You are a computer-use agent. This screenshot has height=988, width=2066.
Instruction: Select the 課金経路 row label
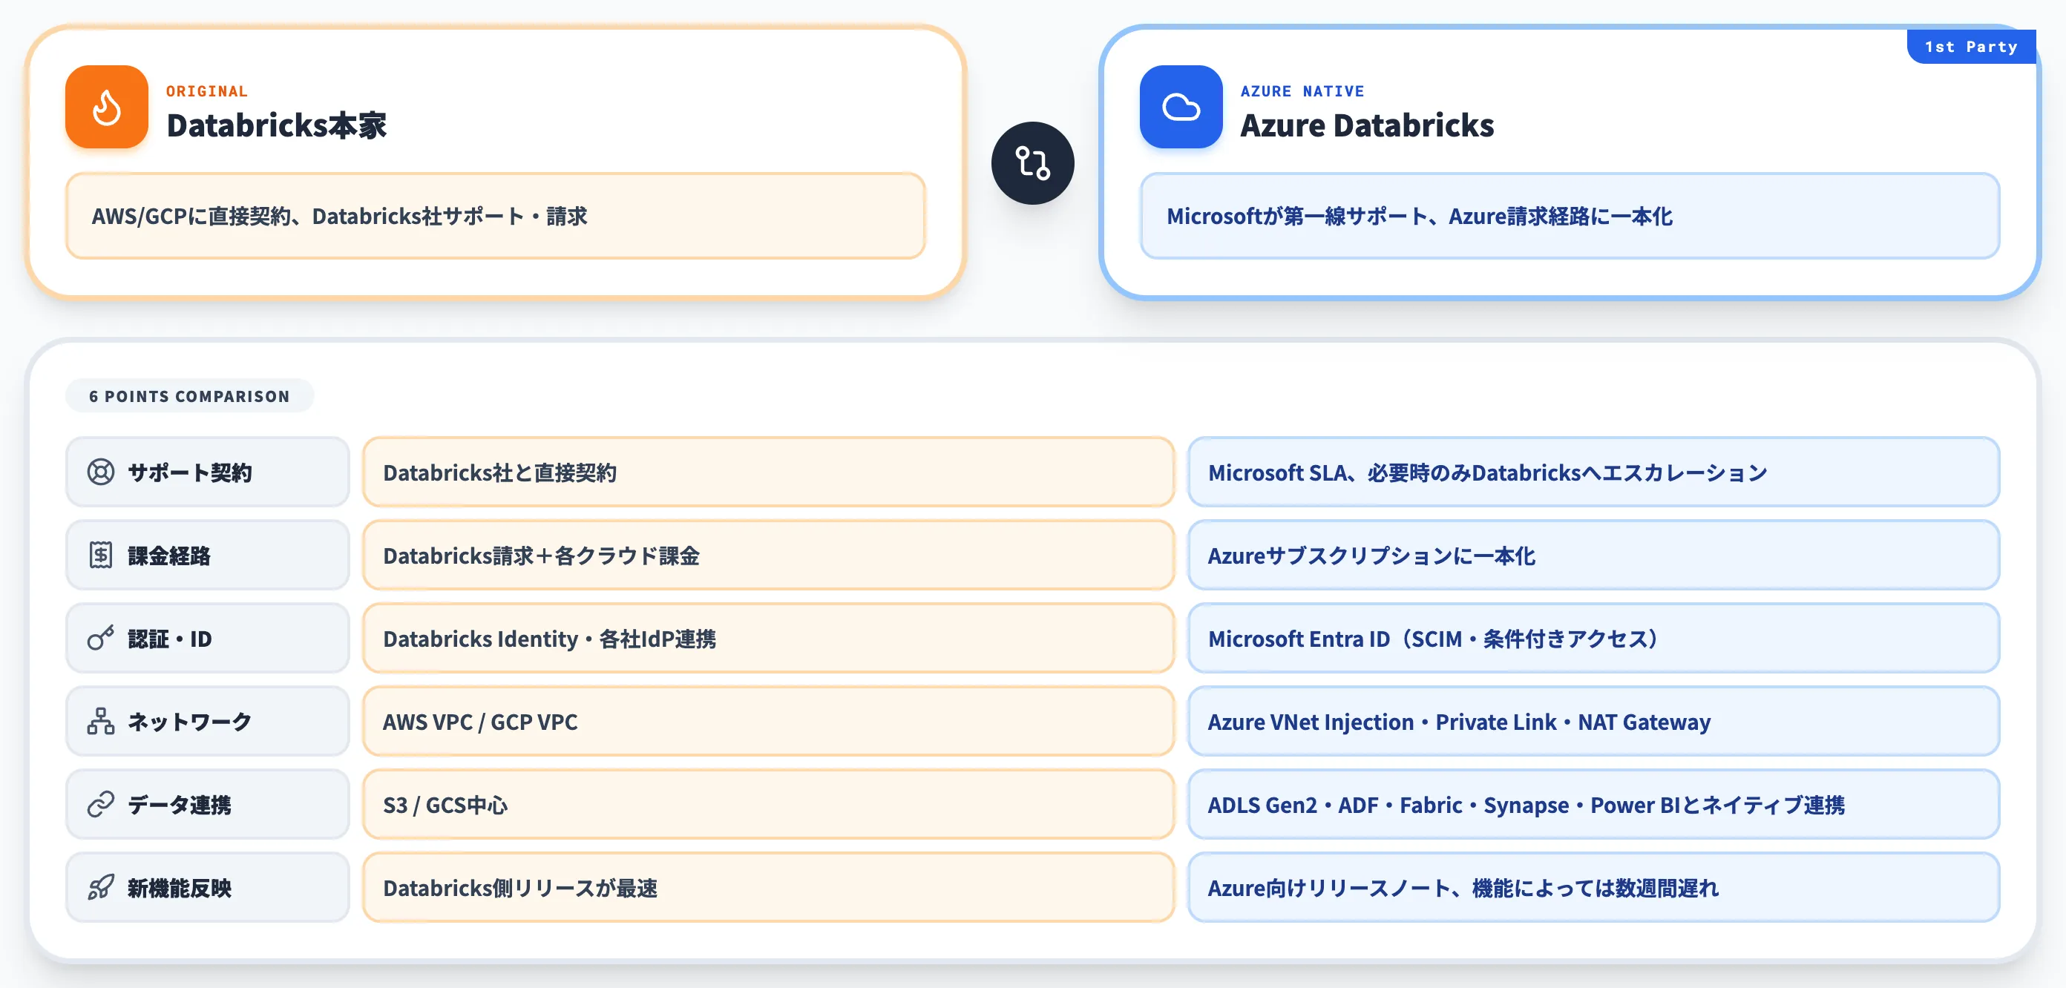[x=208, y=555]
